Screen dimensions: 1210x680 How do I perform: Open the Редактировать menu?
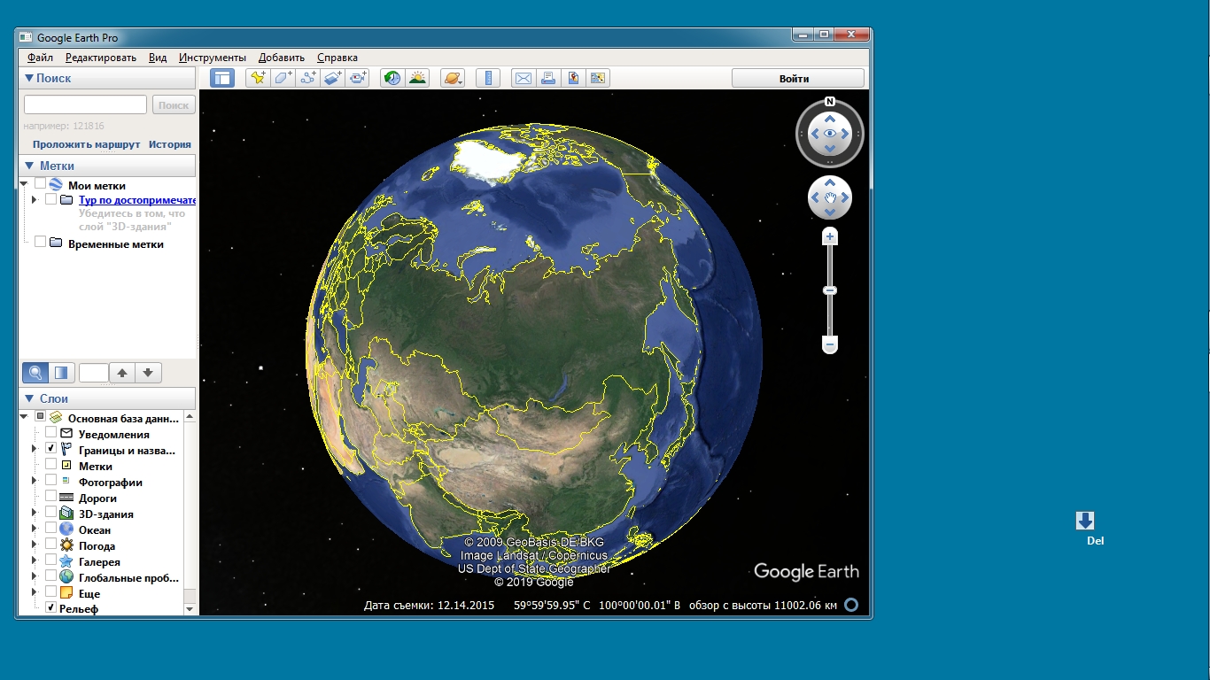pyautogui.click(x=101, y=58)
